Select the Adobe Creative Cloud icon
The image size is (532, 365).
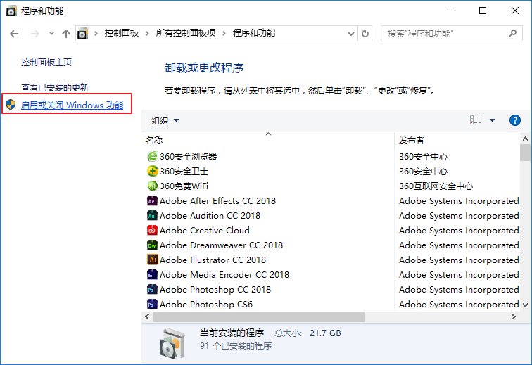(x=152, y=230)
